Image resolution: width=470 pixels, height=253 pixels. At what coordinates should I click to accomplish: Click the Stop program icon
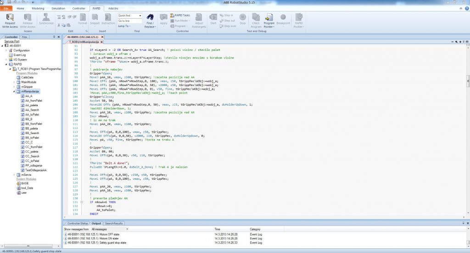(x=243, y=17)
